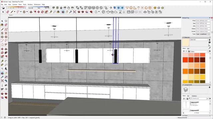Open the Colors library dropdown
The image size is (213, 119).
(199, 52)
